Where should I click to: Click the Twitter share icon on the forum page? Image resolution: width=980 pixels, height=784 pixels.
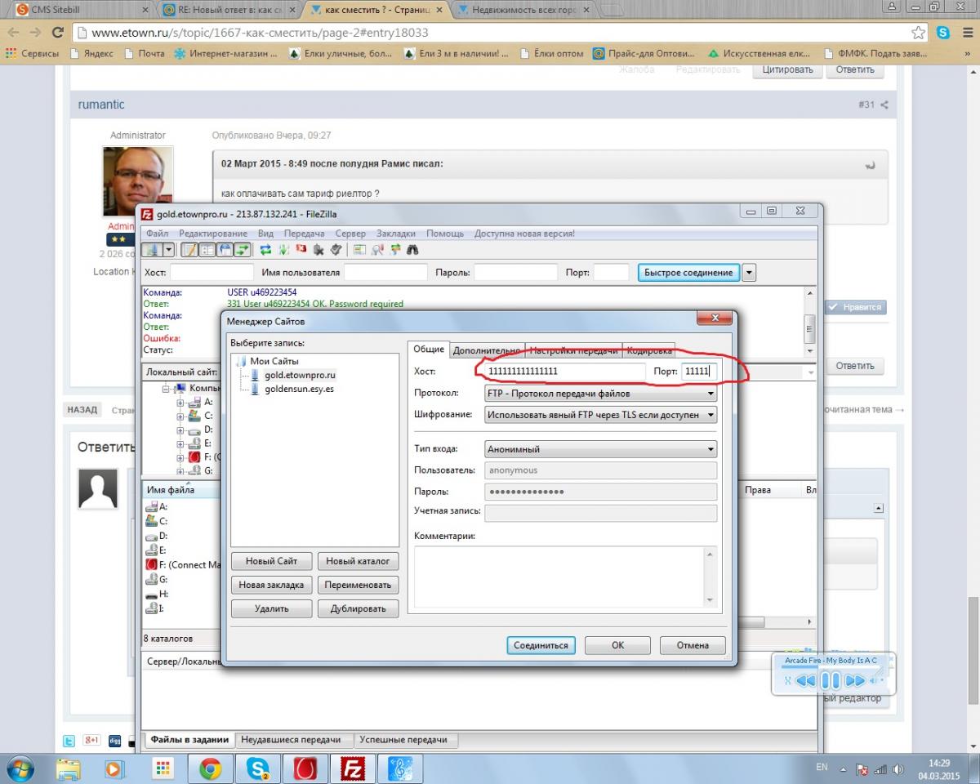pyautogui.click(x=70, y=740)
